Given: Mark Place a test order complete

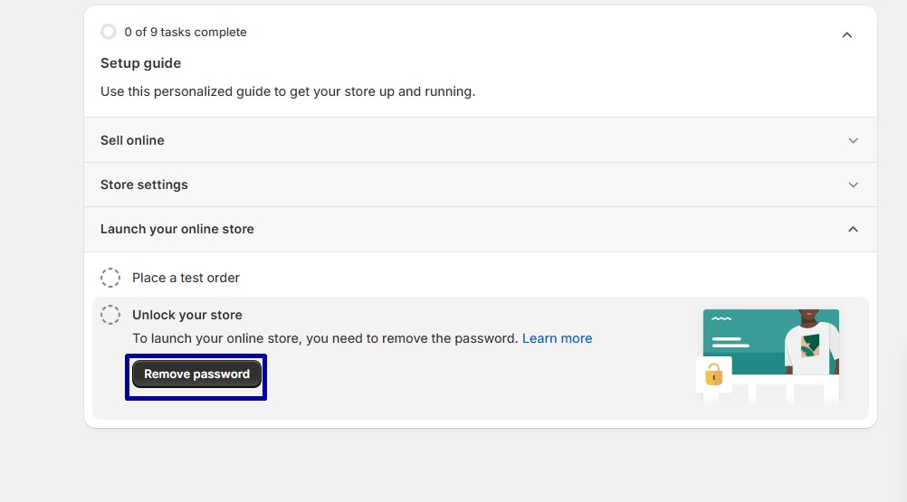Looking at the screenshot, I should [110, 278].
